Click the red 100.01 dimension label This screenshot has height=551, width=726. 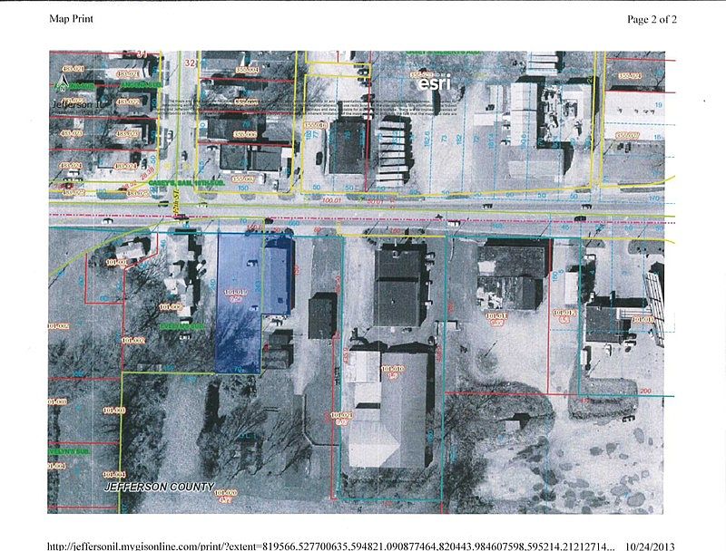(x=331, y=200)
